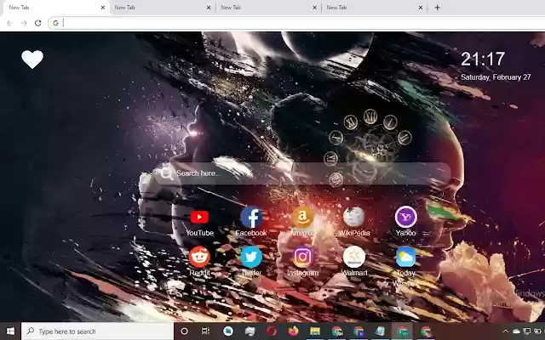Click the OneDrive cloud tray icon
The image size is (545, 340).
517,331
